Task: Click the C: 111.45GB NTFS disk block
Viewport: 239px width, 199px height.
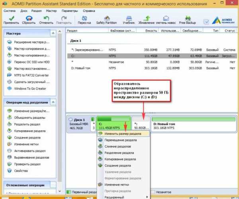Action: (114, 124)
